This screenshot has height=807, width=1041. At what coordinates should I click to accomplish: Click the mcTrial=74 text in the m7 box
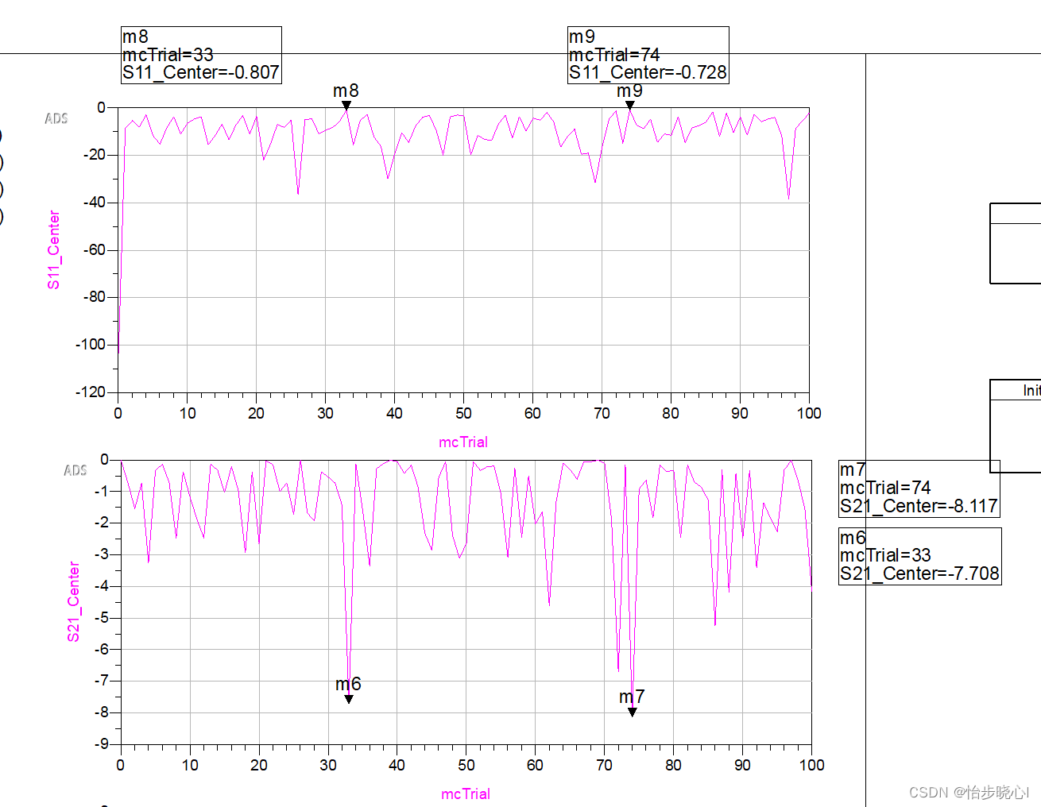(885, 488)
